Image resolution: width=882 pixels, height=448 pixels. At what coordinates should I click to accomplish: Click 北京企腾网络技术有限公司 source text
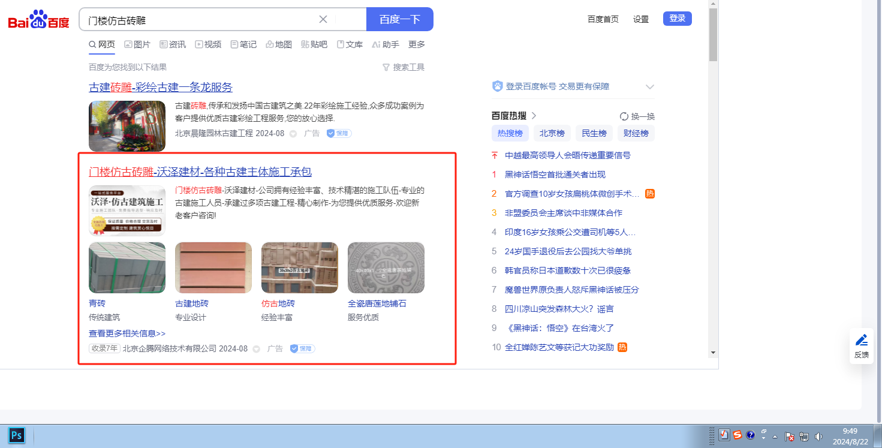[x=170, y=348]
